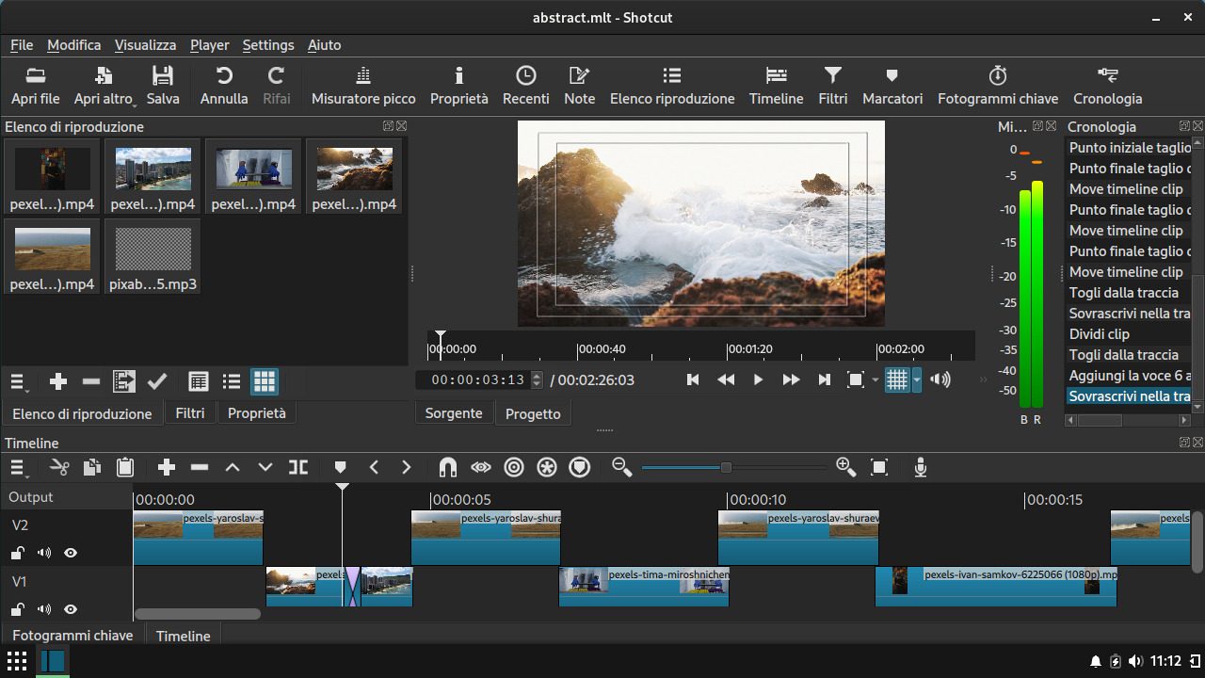Switch to the Progetto tab
This screenshot has width=1205, height=678.
533,413
